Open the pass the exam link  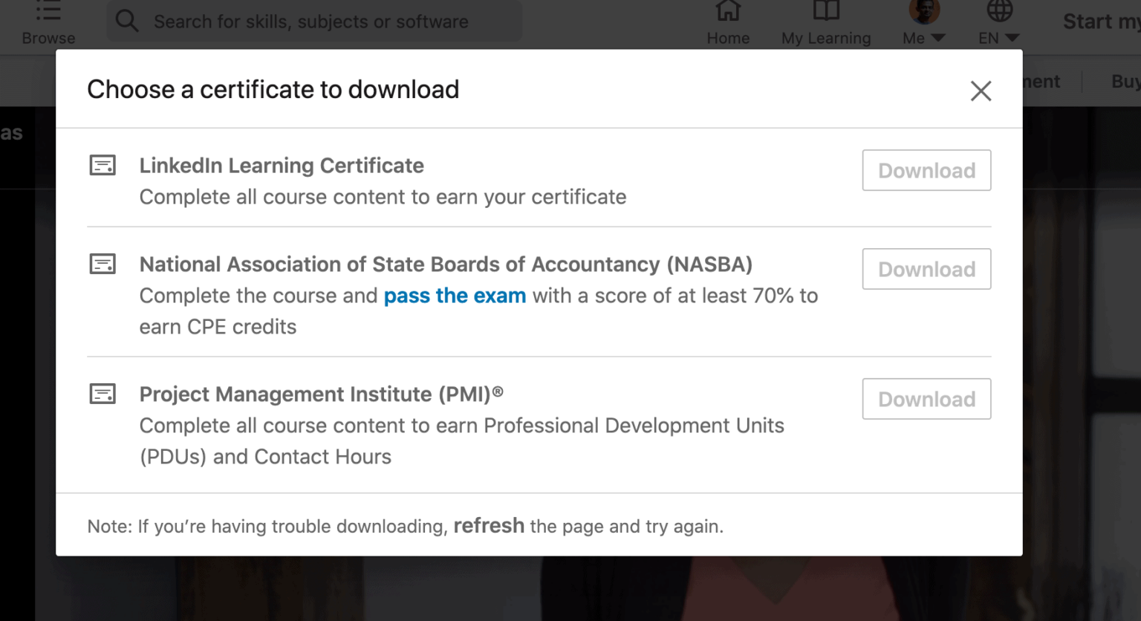point(454,296)
